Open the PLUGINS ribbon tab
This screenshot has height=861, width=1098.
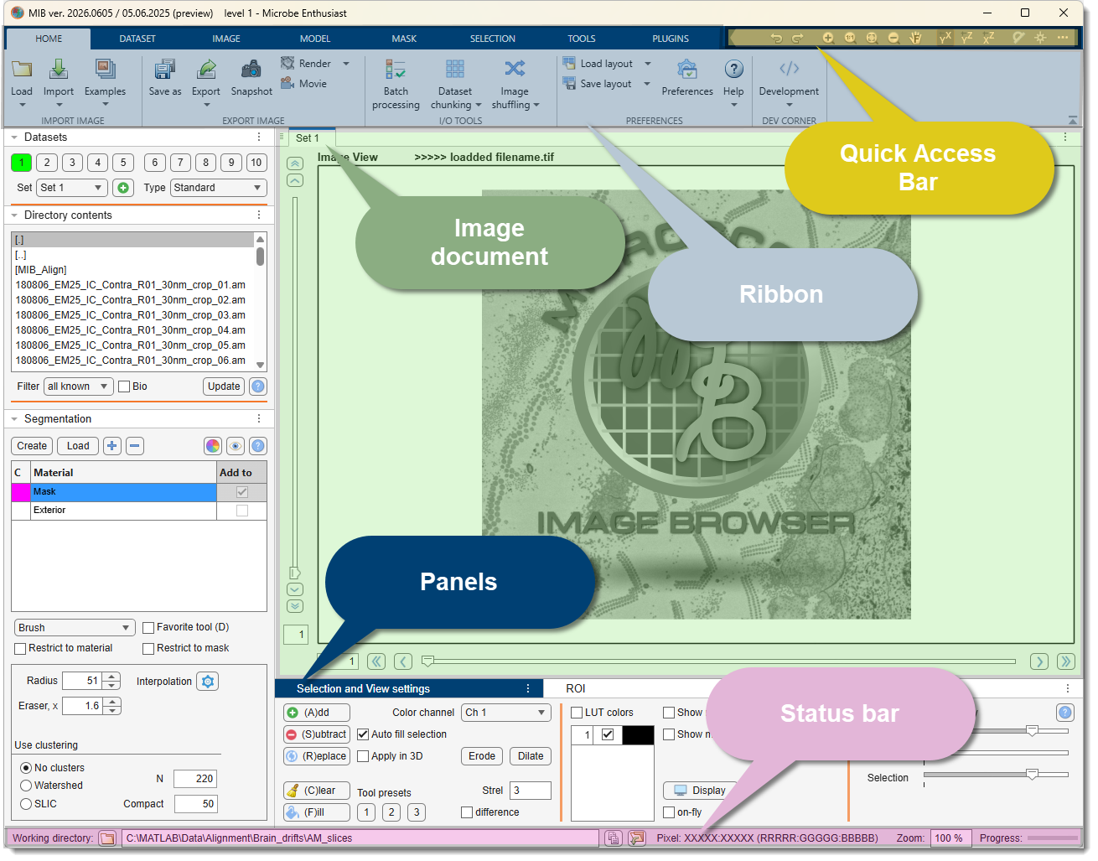click(671, 39)
